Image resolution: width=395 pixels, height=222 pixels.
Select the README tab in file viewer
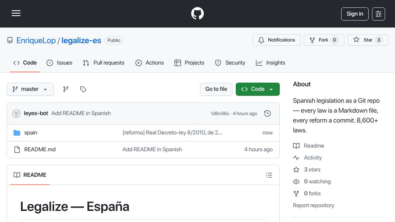coord(30,175)
